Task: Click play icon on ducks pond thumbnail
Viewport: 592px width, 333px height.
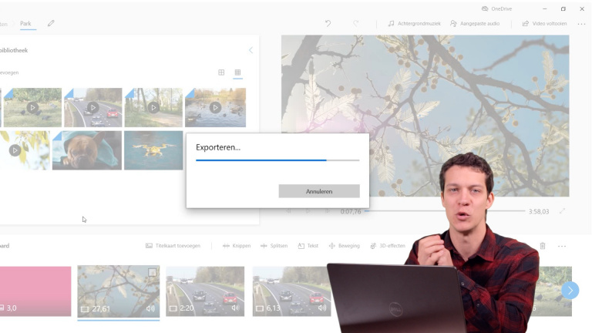Action: click(215, 108)
